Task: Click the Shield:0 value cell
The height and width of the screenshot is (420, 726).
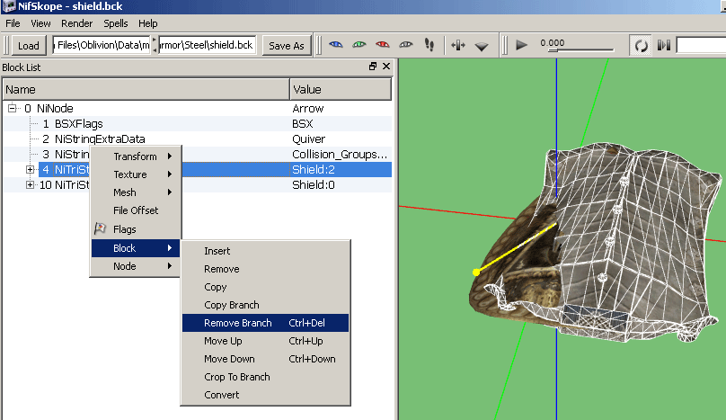Action: [314, 185]
